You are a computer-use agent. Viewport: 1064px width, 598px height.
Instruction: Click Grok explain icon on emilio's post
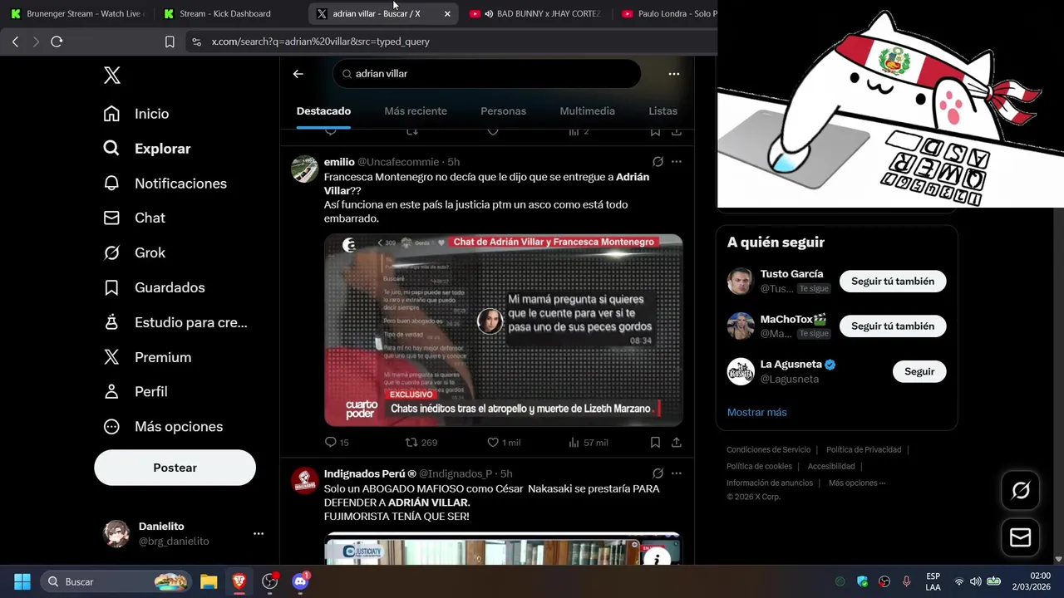click(x=658, y=162)
